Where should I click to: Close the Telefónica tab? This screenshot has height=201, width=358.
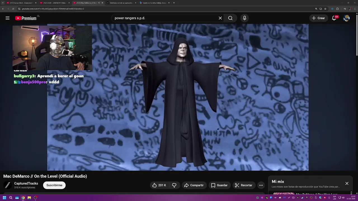click(x=136, y=3)
